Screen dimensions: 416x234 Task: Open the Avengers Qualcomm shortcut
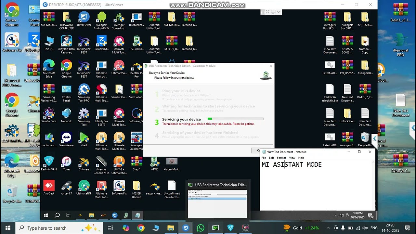coord(136,141)
